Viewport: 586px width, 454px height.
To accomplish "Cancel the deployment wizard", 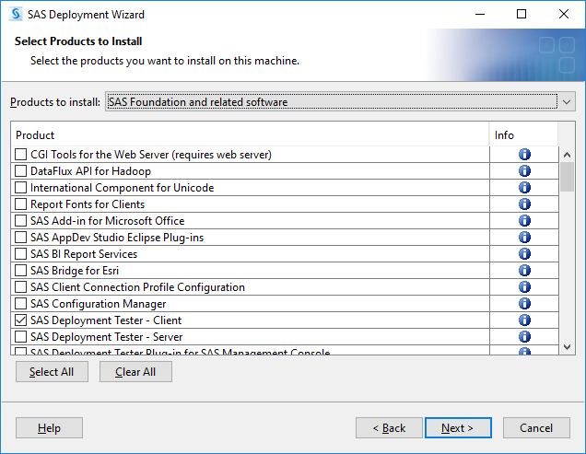I will pos(536,428).
